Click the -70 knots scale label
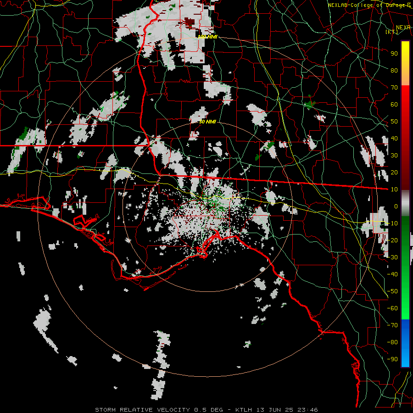The width and height of the screenshot is (413, 413). coord(392,325)
